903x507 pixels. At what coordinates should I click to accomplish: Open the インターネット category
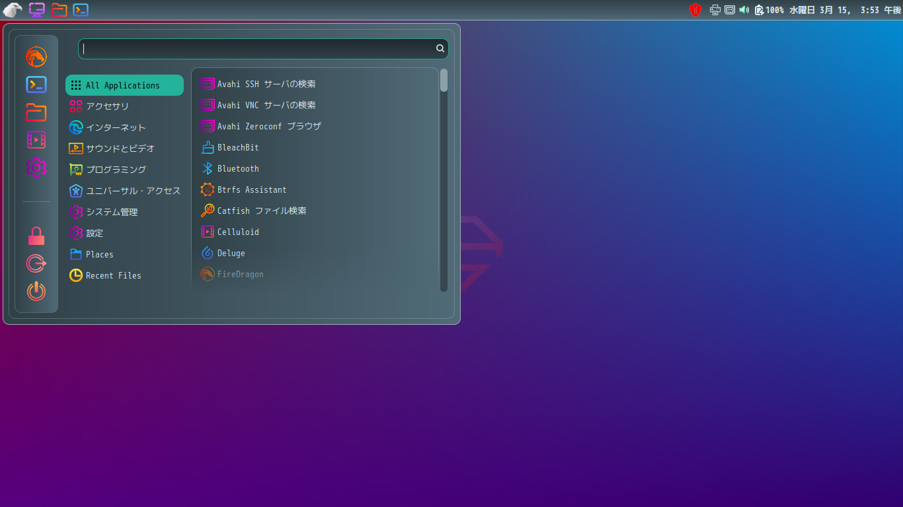124,127
